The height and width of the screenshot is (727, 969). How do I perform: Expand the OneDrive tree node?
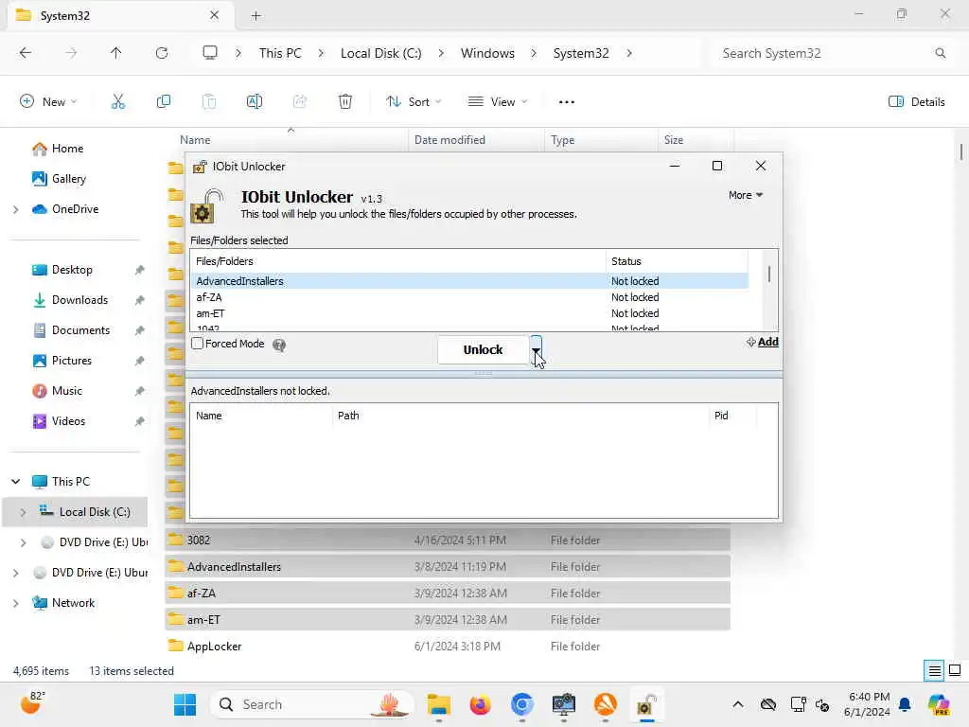point(15,209)
